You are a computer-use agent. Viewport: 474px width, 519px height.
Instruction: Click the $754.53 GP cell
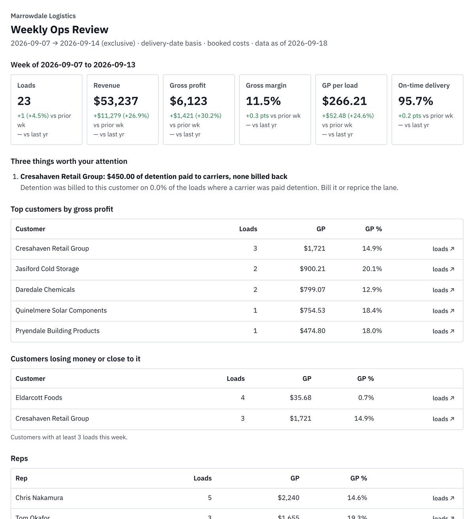[x=312, y=310]
